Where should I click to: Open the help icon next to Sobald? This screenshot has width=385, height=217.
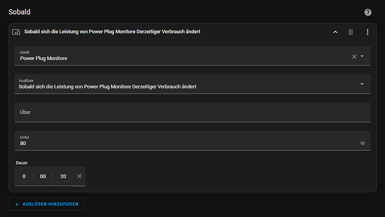pyautogui.click(x=368, y=12)
